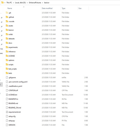Open the .github folder icon
This screenshot has width=120, height=130.
pyautogui.click(x=7, y=17)
